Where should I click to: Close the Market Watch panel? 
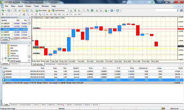pos(30,17)
